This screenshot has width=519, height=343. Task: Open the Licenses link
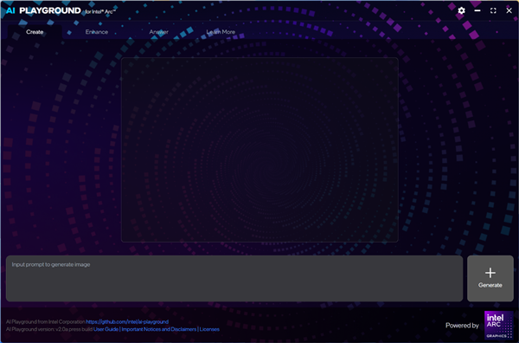click(x=209, y=329)
